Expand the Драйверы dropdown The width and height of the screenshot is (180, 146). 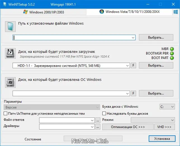92,127
